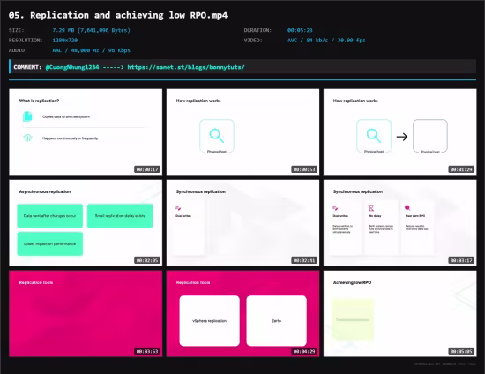The height and width of the screenshot is (374, 485).
Task: Click the 'Data sent after changes occur' card
Action: 49,215
